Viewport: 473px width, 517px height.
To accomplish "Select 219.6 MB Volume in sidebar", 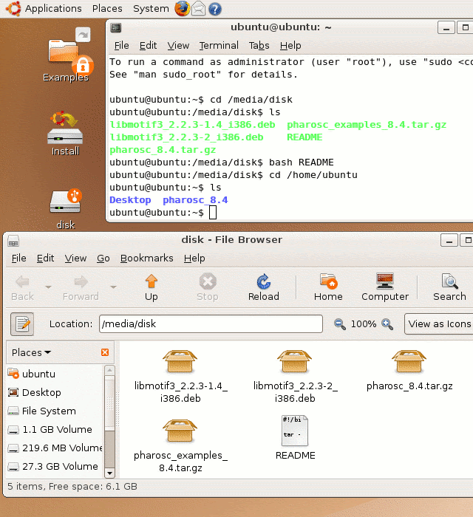I will (55, 448).
